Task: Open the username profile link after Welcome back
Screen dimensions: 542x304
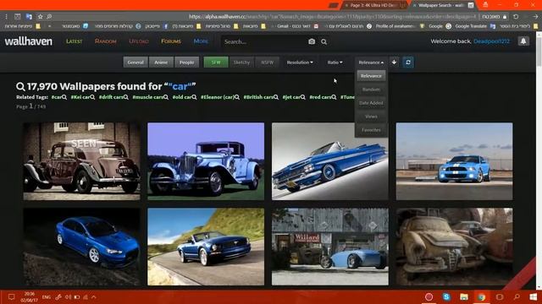Action: [491, 41]
